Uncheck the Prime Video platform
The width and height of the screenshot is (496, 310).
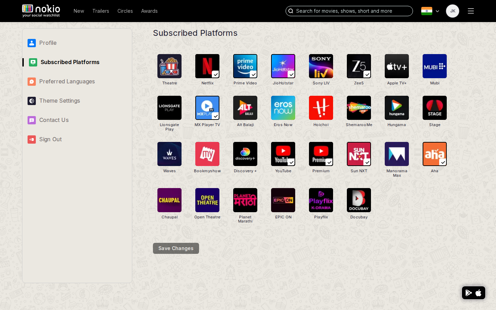245,66
